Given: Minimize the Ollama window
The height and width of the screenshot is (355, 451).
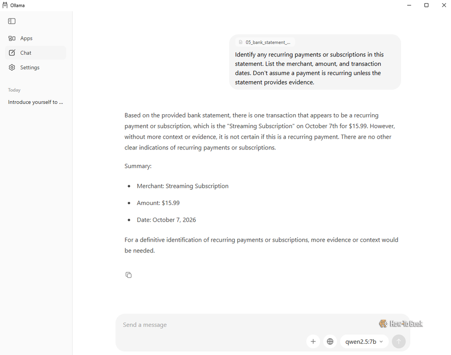Looking at the screenshot, I should point(409,5).
